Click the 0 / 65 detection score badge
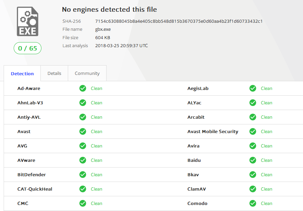The image size is (303, 211). coord(27,48)
